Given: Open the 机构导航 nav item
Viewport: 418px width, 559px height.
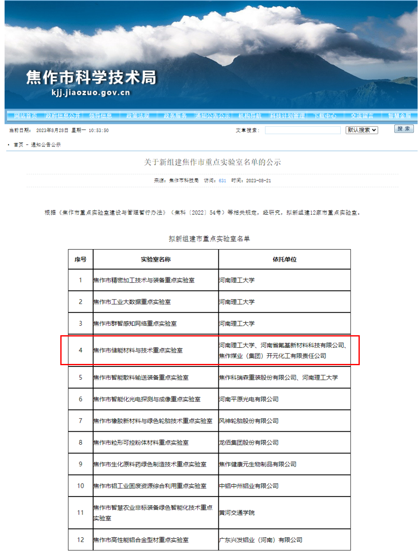Looking at the screenshot, I should pyautogui.click(x=250, y=116).
